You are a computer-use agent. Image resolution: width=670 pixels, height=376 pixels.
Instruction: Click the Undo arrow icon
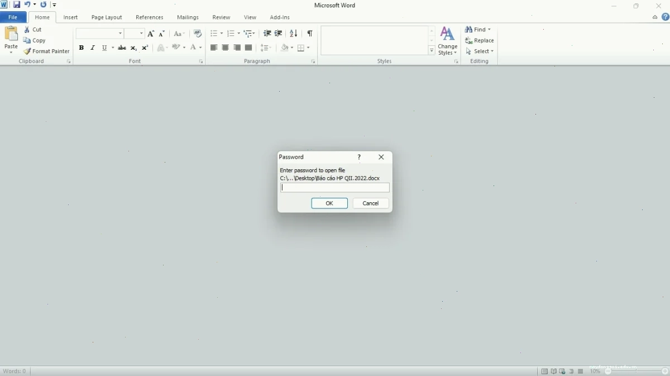(x=27, y=4)
